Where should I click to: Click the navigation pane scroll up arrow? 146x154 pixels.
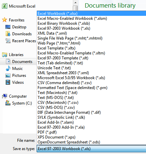75,3
